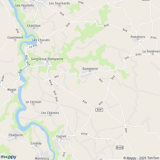Select the Chamorin village marker

pyautogui.click(x=16, y=137)
